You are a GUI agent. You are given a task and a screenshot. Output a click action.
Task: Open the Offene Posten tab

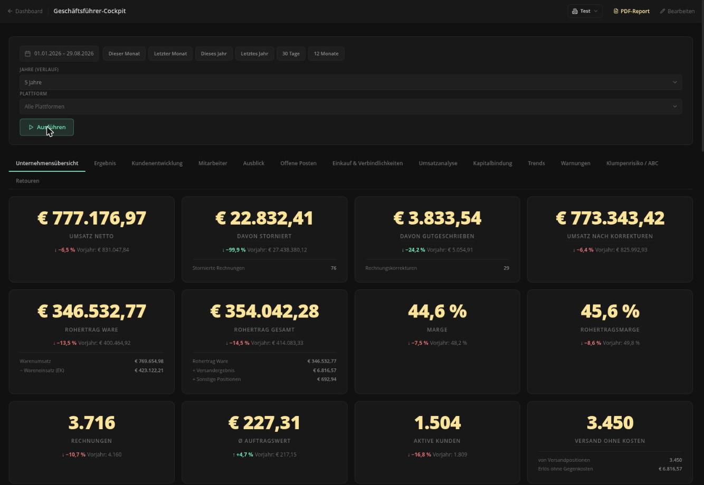pos(299,163)
